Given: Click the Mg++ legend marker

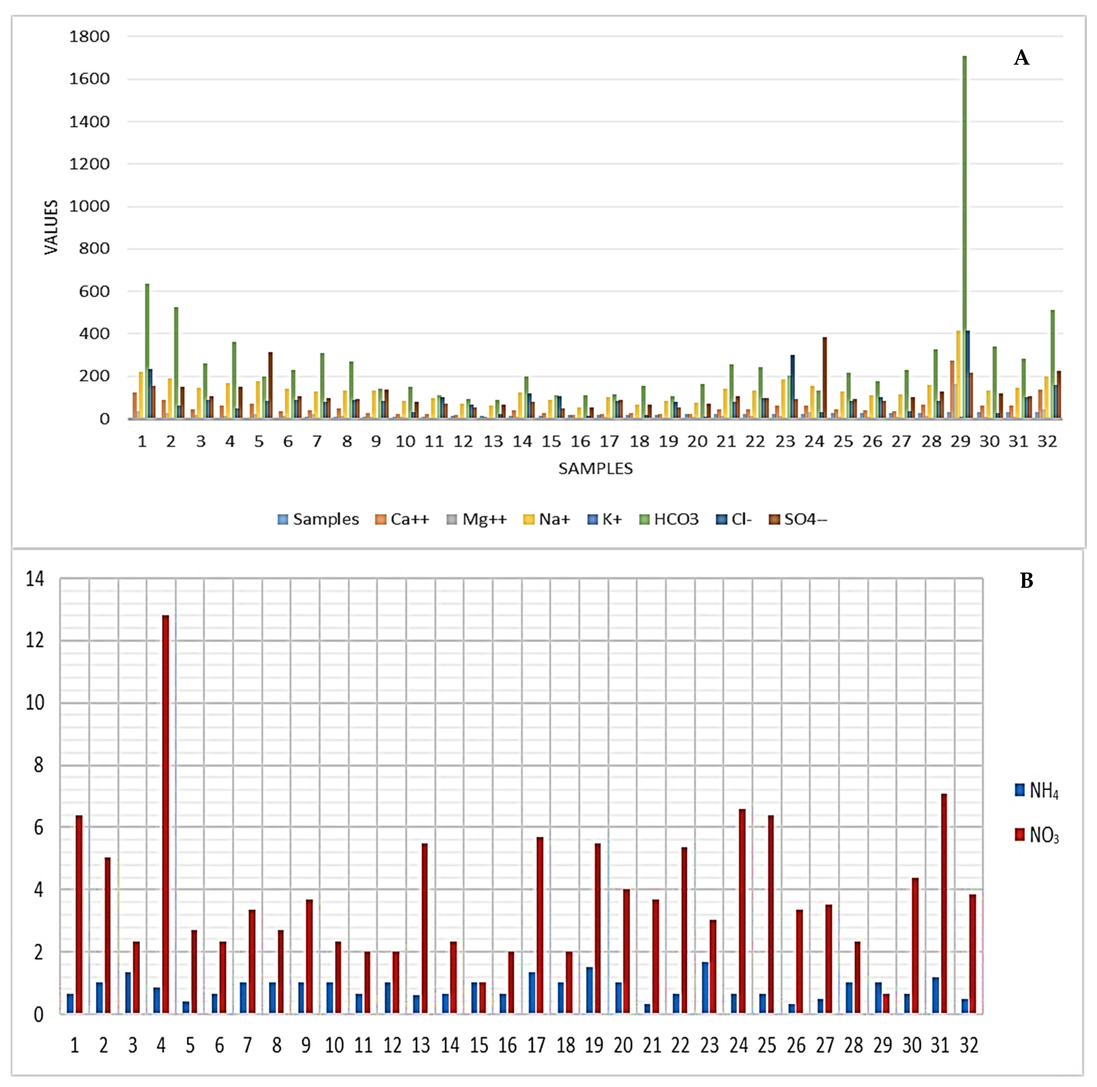Looking at the screenshot, I should click(452, 519).
